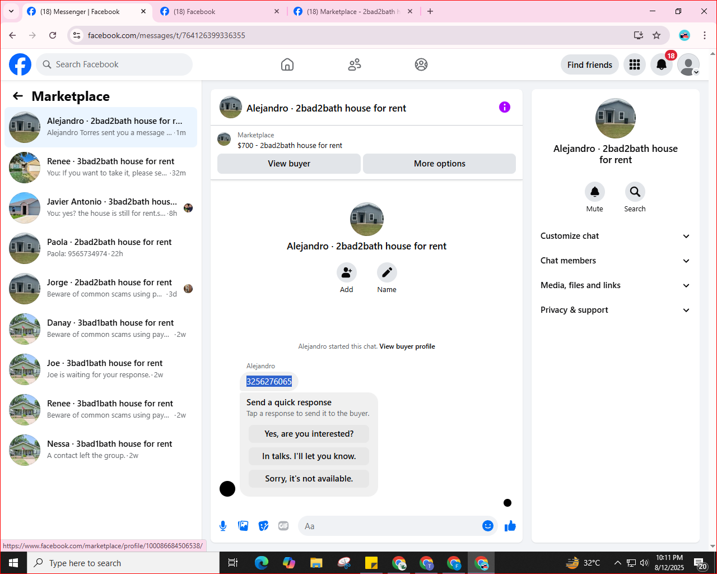The width and height of the screenshot is (717, 574).
Task: View site information icon in address bar
Action: (x=77, y=35)
